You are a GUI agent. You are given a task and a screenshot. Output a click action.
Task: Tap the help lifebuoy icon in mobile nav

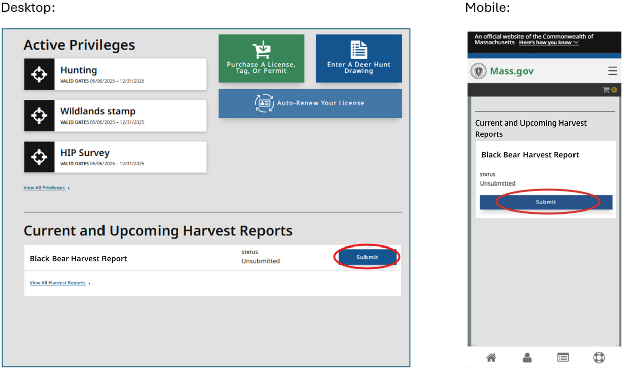pyautogui.click(x=599, y=358)
